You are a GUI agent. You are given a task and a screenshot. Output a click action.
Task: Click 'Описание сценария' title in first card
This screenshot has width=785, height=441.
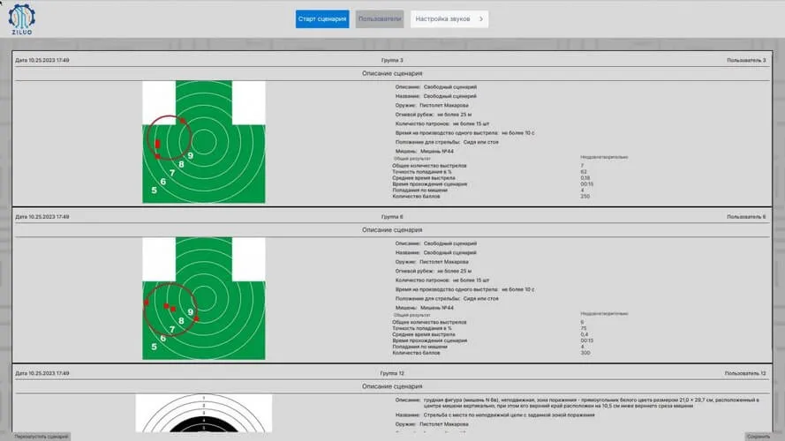[392, 73]
